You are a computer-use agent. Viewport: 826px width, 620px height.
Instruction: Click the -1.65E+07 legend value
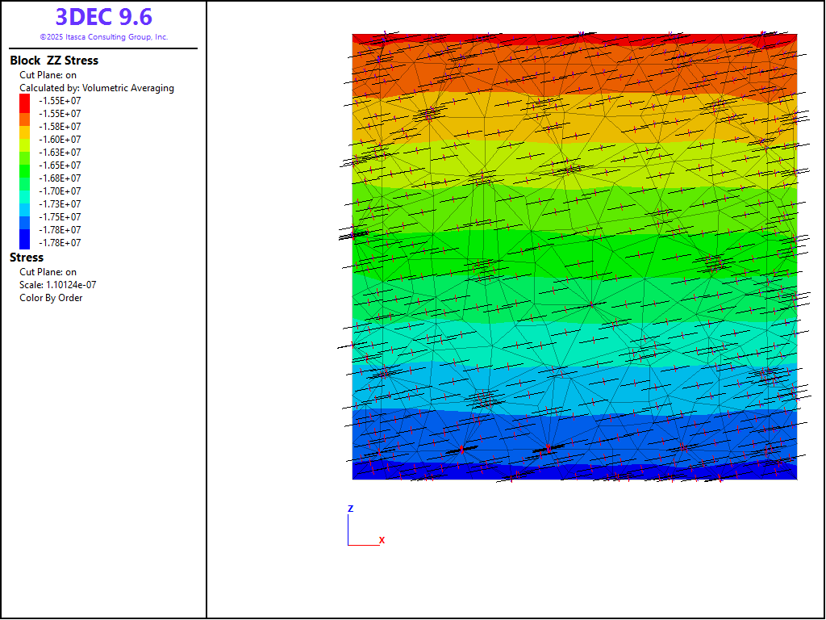pos(60,165)
